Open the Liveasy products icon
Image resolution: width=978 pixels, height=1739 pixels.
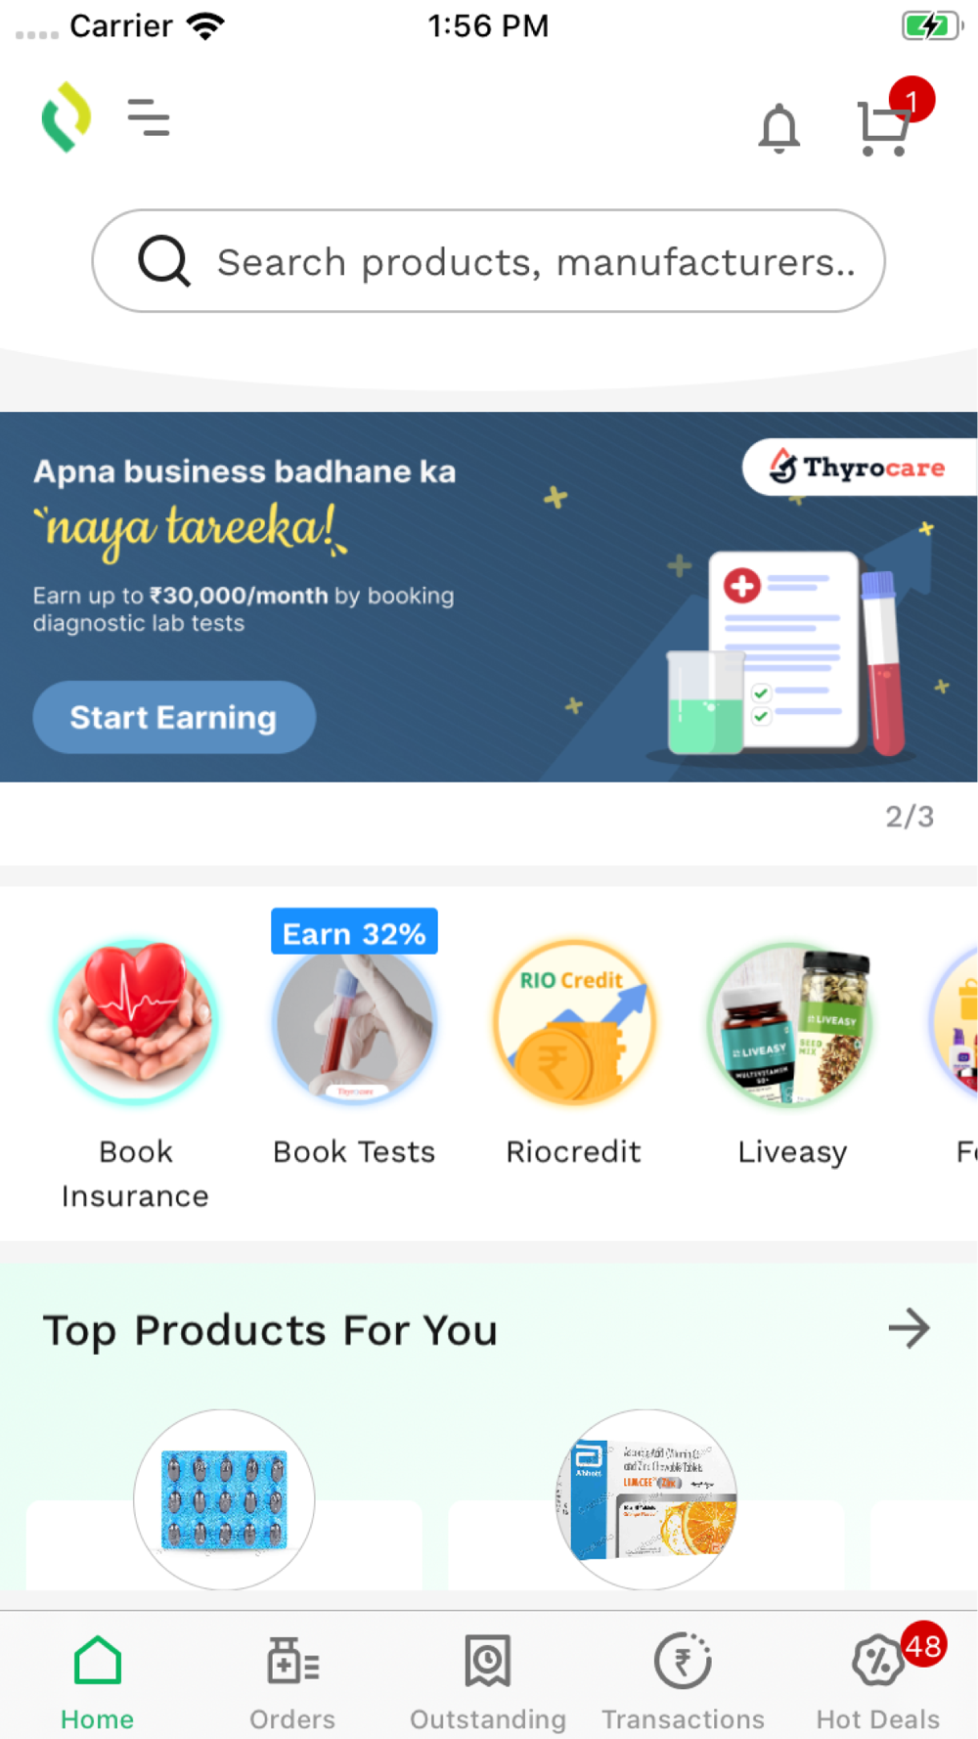791,1023
